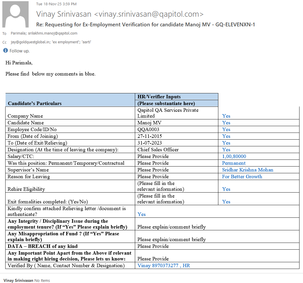This screenshot has width=303, height=283.
Task: Click 'Please find below my comments' line
Action: coord(50,74)
